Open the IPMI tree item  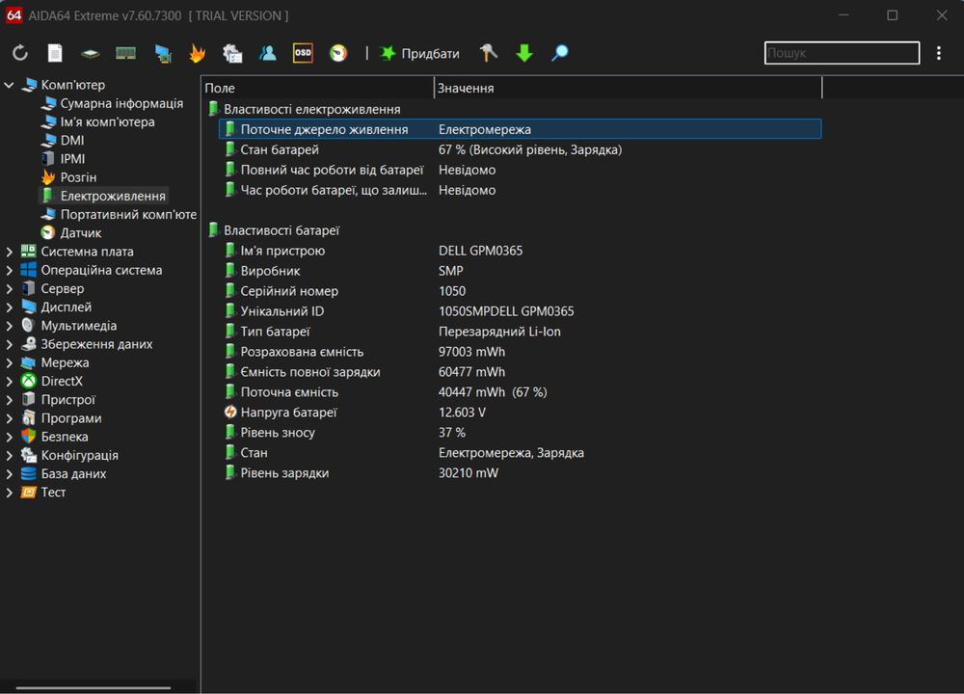tap(63, 159)
